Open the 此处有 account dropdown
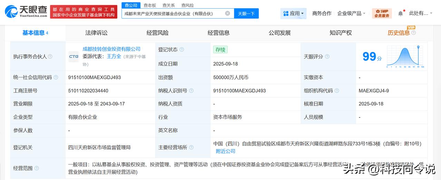Viewport: 441px width, 180px height. 421,13
